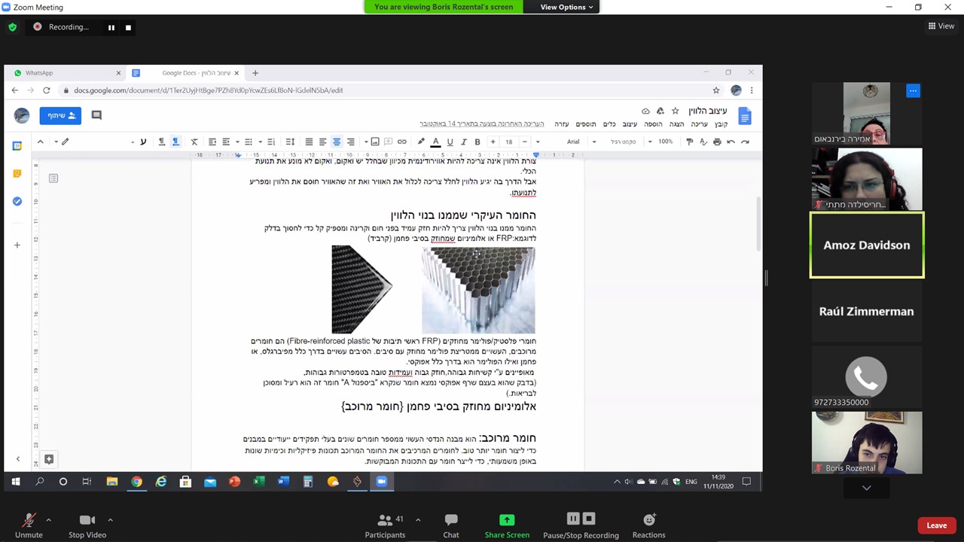
Task: Justify text in Docs toolbar
Action: (309, 142)
